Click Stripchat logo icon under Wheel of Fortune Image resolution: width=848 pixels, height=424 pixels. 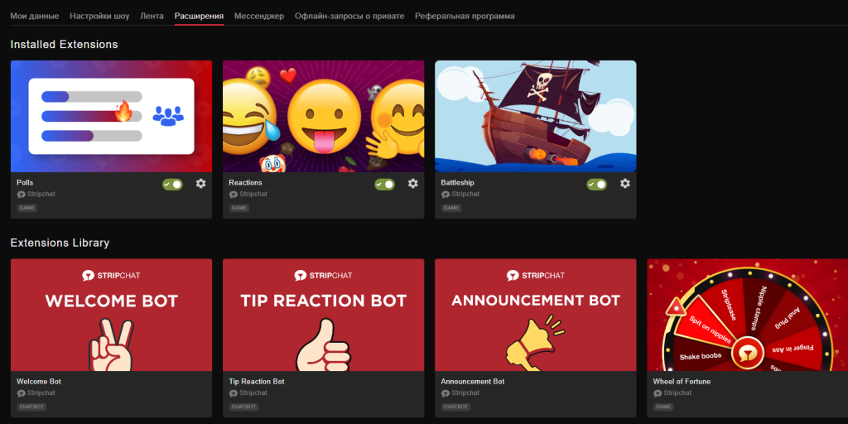pos(657,393)
